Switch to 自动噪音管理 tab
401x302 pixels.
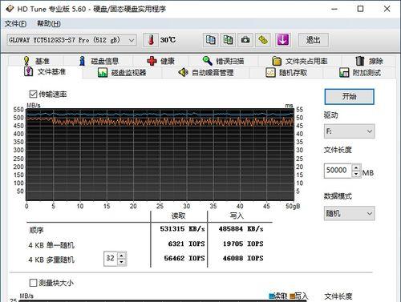tap(206, 73)
